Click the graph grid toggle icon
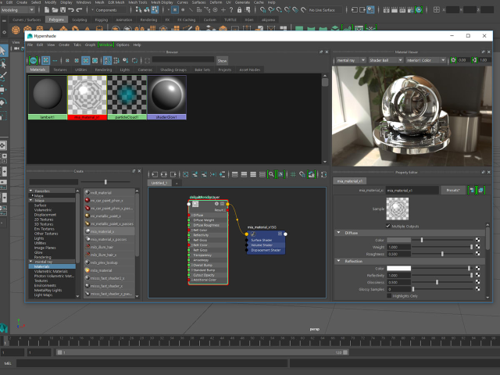This screenshot has width=500, height=375. pyautogui.click(x=293, y=174)
